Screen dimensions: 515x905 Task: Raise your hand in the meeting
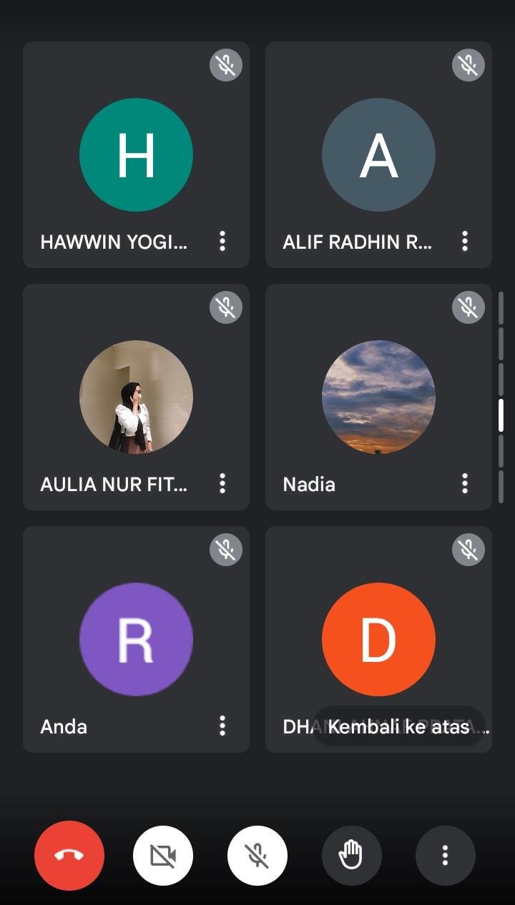click(x=351, y=855)
